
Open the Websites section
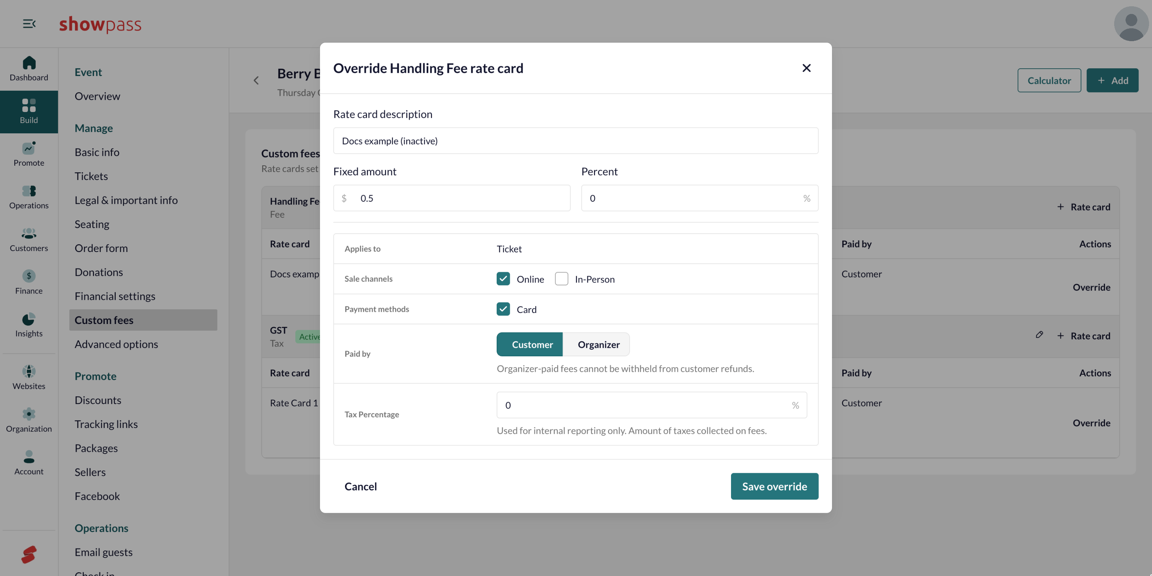(x=29, y=377)
